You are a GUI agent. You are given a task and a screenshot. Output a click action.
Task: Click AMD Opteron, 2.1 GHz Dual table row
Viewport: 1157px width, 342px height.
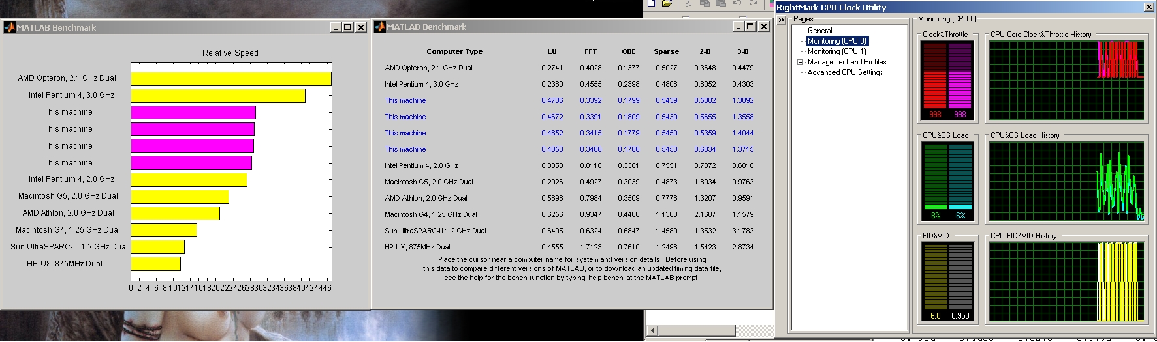(569, 68)
